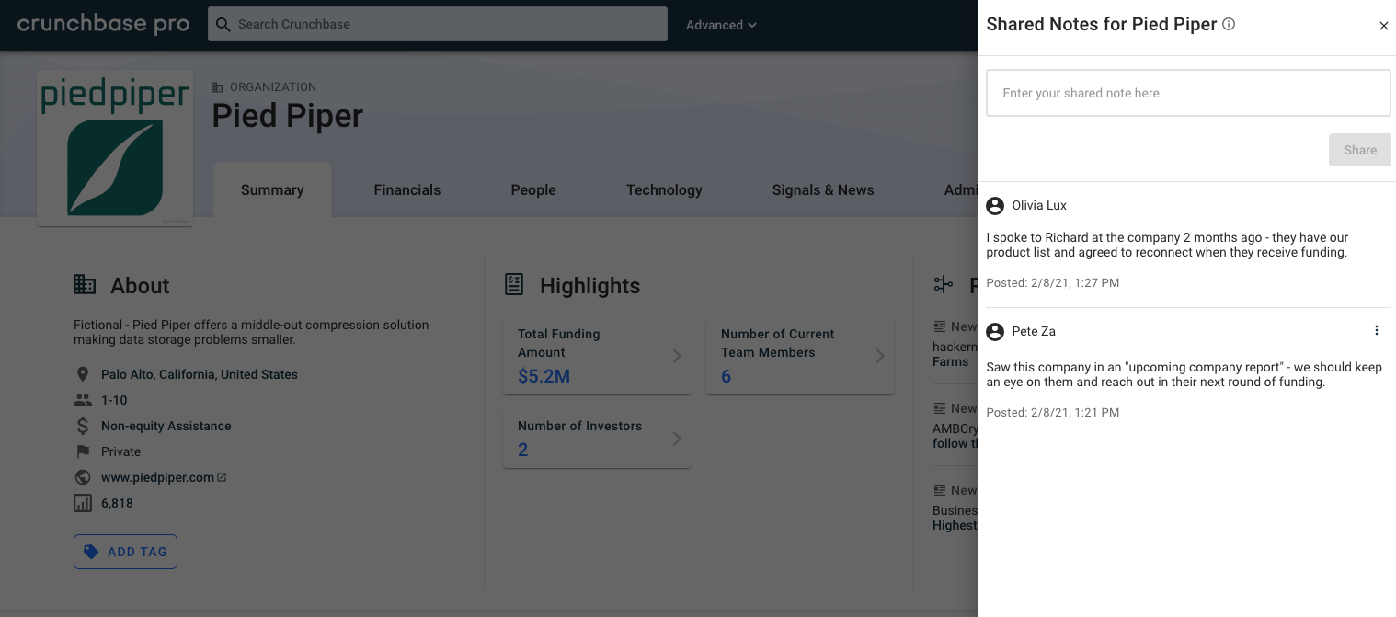
Task: Click Palo Alto, California, United States location
Action: point(200,375)
